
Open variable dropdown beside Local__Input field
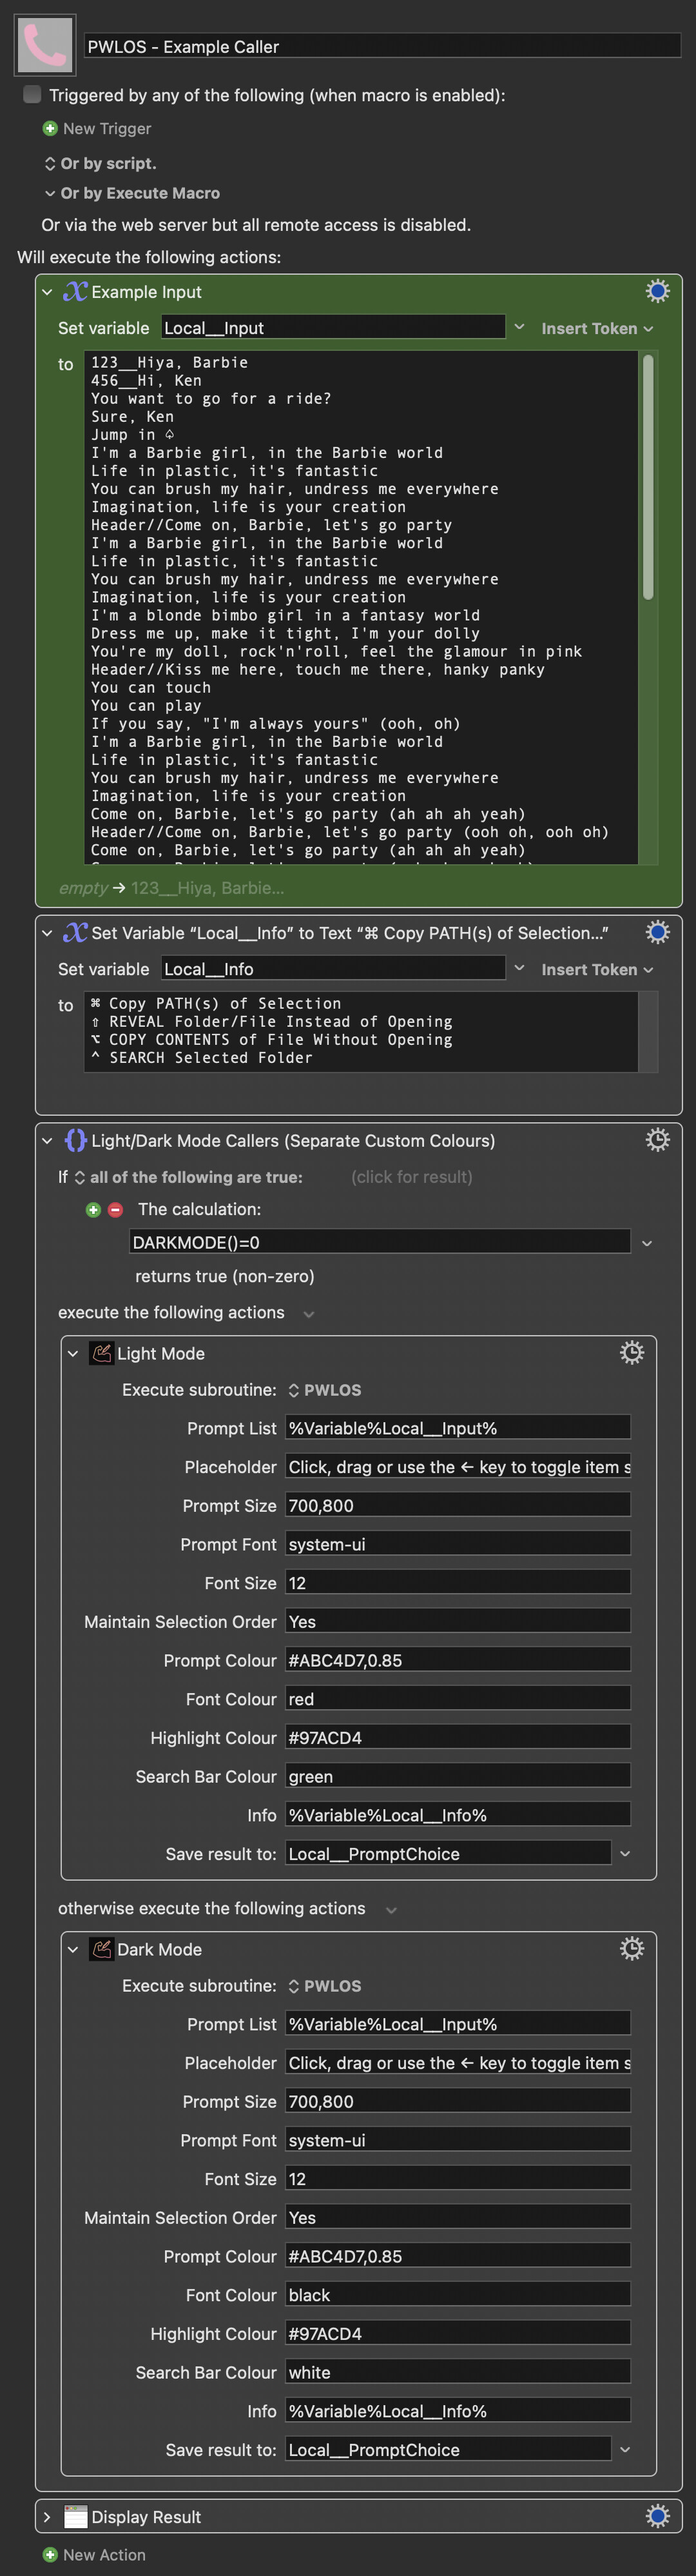[x=518, y=327]
